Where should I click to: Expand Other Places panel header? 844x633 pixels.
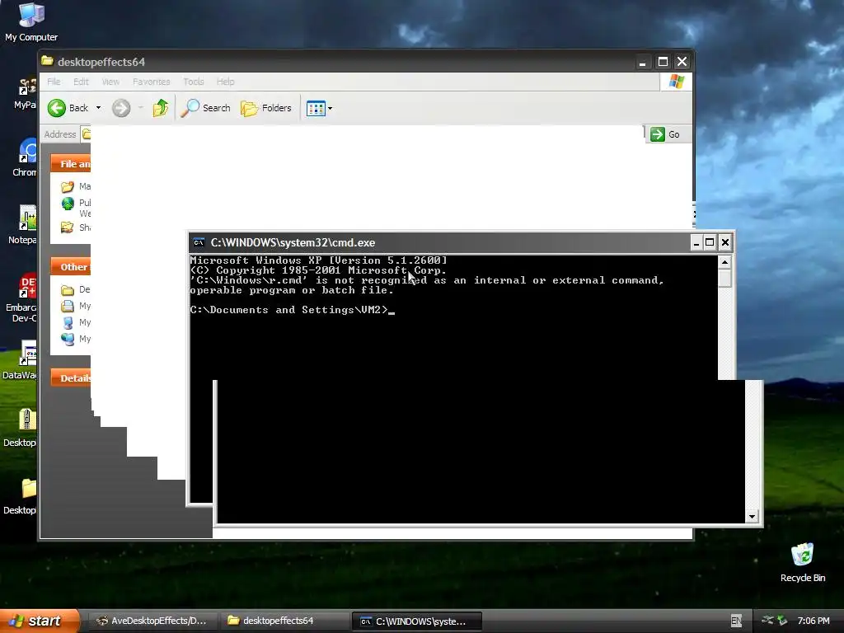pyautogui.click(x=71, y=266)
